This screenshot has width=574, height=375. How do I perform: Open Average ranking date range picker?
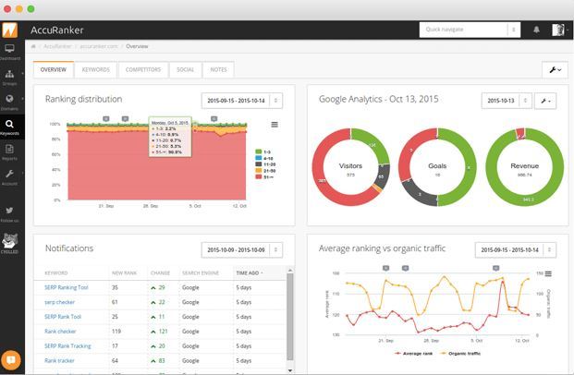516,250
